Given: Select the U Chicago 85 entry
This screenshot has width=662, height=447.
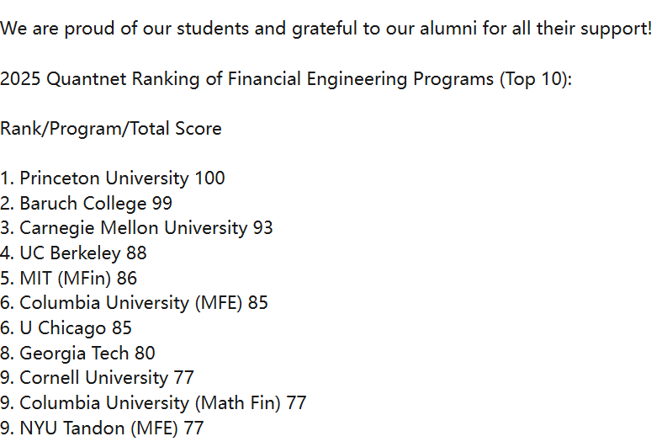Looking at the screenshot, I should [66, 327].
